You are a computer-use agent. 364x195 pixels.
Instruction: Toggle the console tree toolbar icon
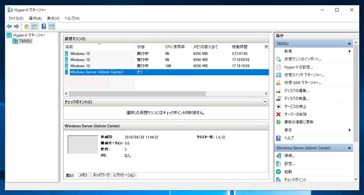point(34,26)
